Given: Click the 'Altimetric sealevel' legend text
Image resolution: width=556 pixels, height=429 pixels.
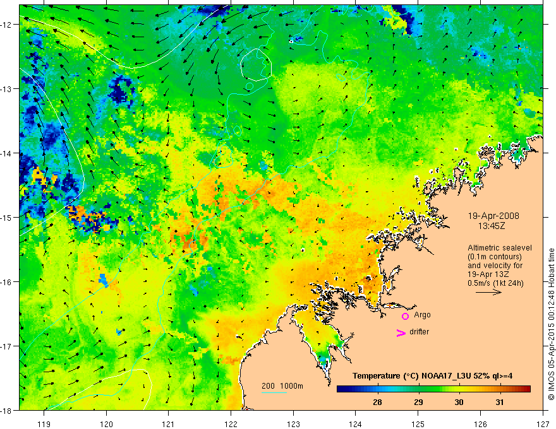Looking at the screenshot, I should click(500, 248).
